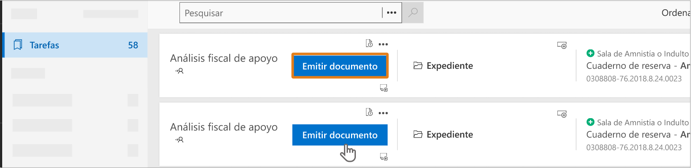This screenshot has height=168, width=691.
Task: Click add-tag icon at second task's top right
Action: tap(562, 114)
